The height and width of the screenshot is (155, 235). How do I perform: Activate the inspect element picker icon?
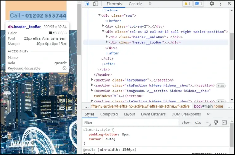[87, 4]
